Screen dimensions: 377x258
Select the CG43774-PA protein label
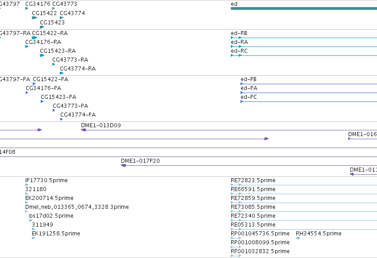point(78,114)
